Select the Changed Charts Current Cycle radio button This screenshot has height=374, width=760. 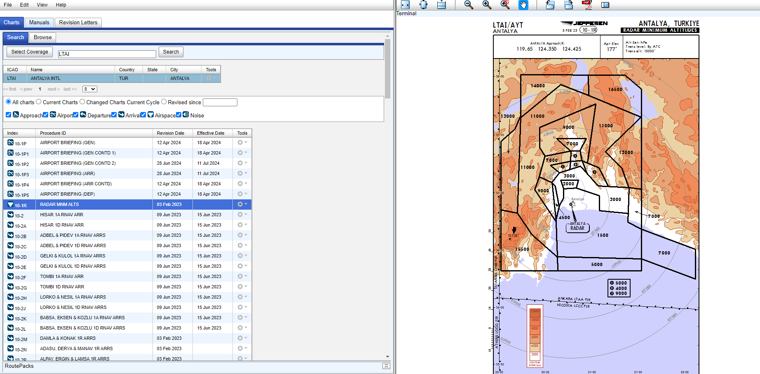[x=82, y=101]
